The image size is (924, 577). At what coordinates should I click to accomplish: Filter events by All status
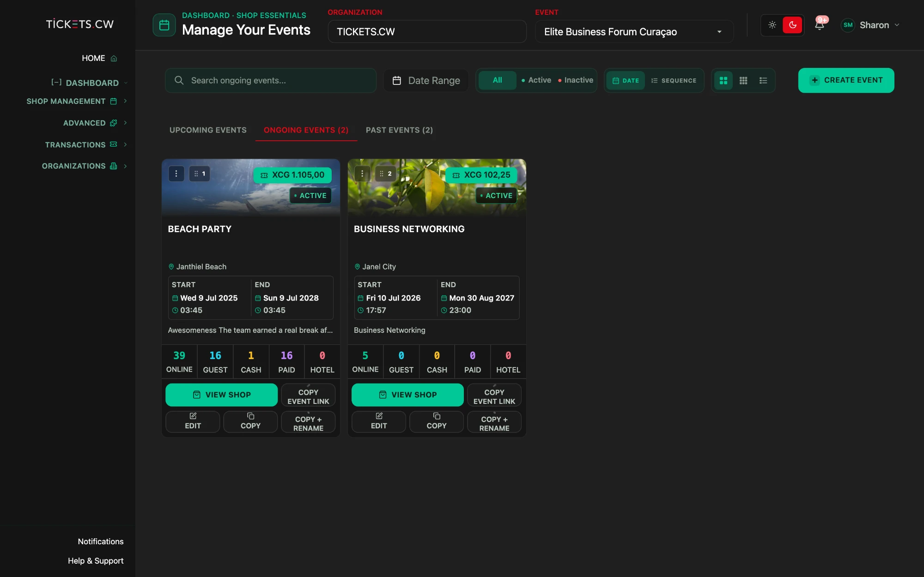pyautogui.click(x=497, y=80)
